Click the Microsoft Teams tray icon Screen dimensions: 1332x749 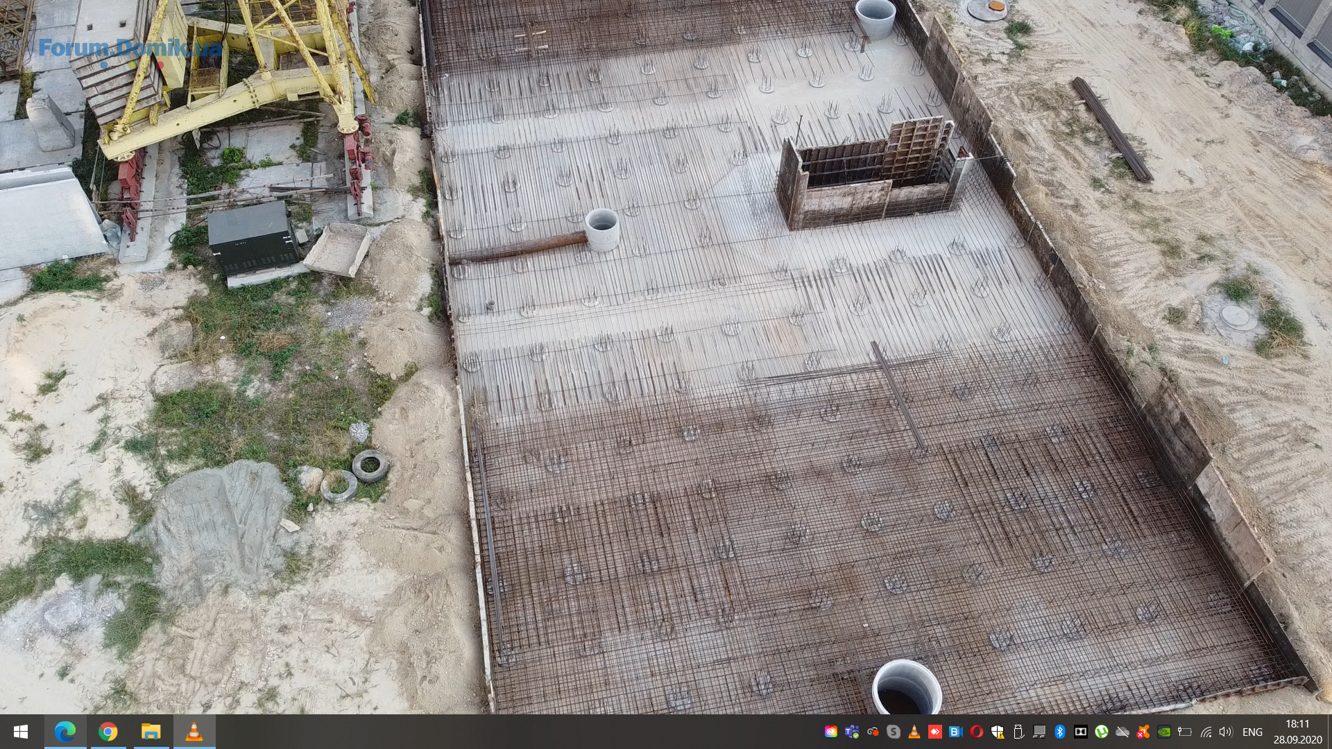tap(852, 732)
